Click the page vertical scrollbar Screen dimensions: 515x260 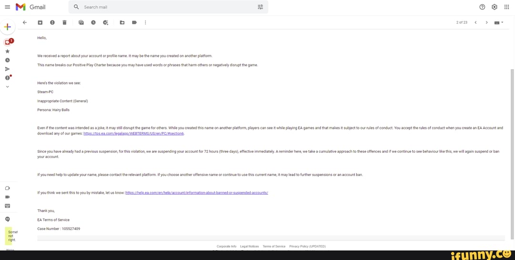coord(512,154)
